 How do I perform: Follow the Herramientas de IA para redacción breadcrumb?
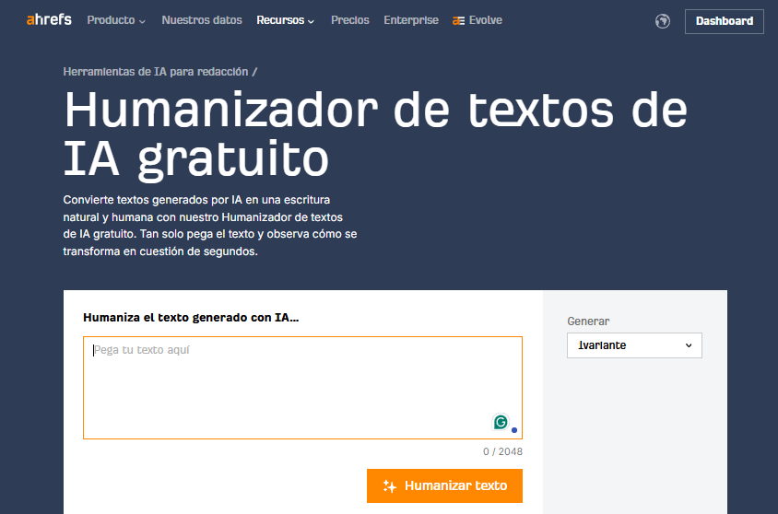click(x=156, y=71)
